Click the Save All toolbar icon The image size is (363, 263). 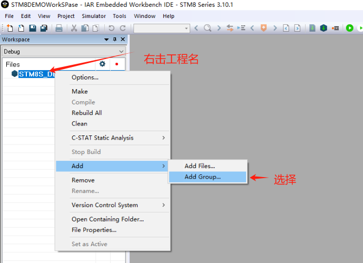[44, 28]
